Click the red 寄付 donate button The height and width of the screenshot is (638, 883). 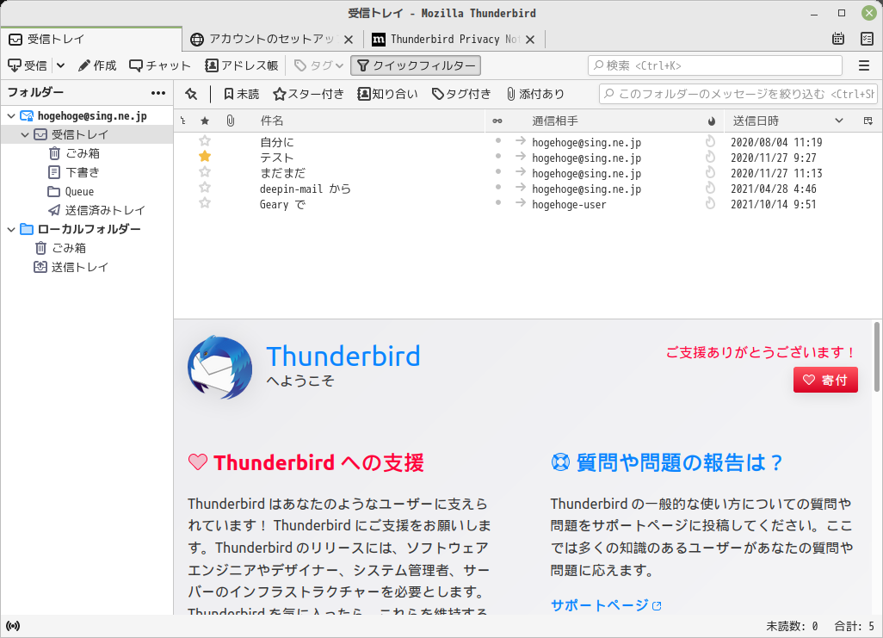[x=825, y=380]
